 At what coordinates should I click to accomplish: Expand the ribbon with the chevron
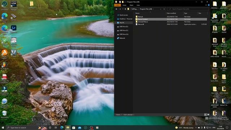(x=206, y=5)
